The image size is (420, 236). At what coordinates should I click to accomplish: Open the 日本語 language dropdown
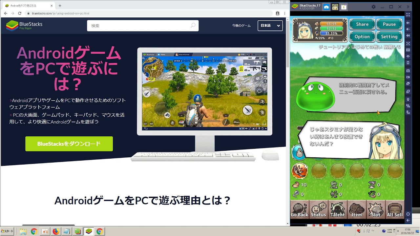(270, 26)
